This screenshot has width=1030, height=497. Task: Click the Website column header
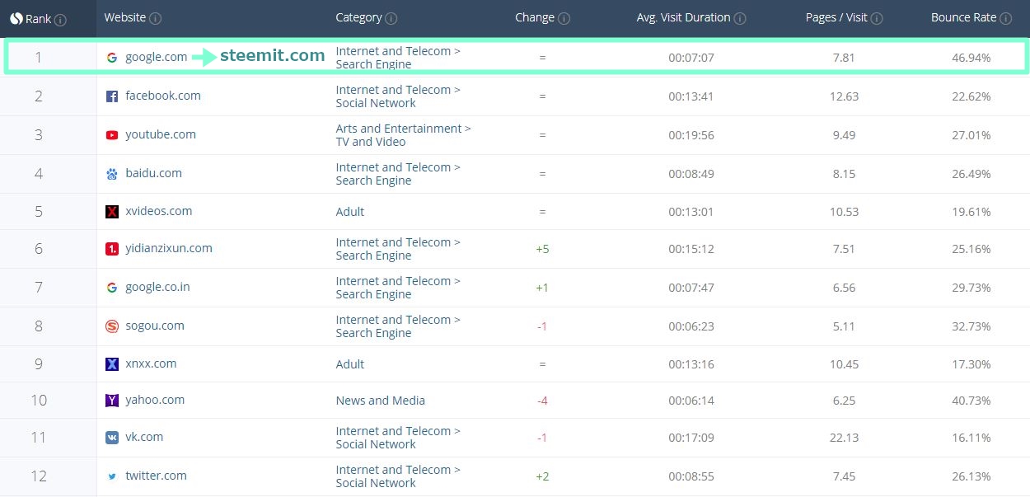[x=125, y=17]
